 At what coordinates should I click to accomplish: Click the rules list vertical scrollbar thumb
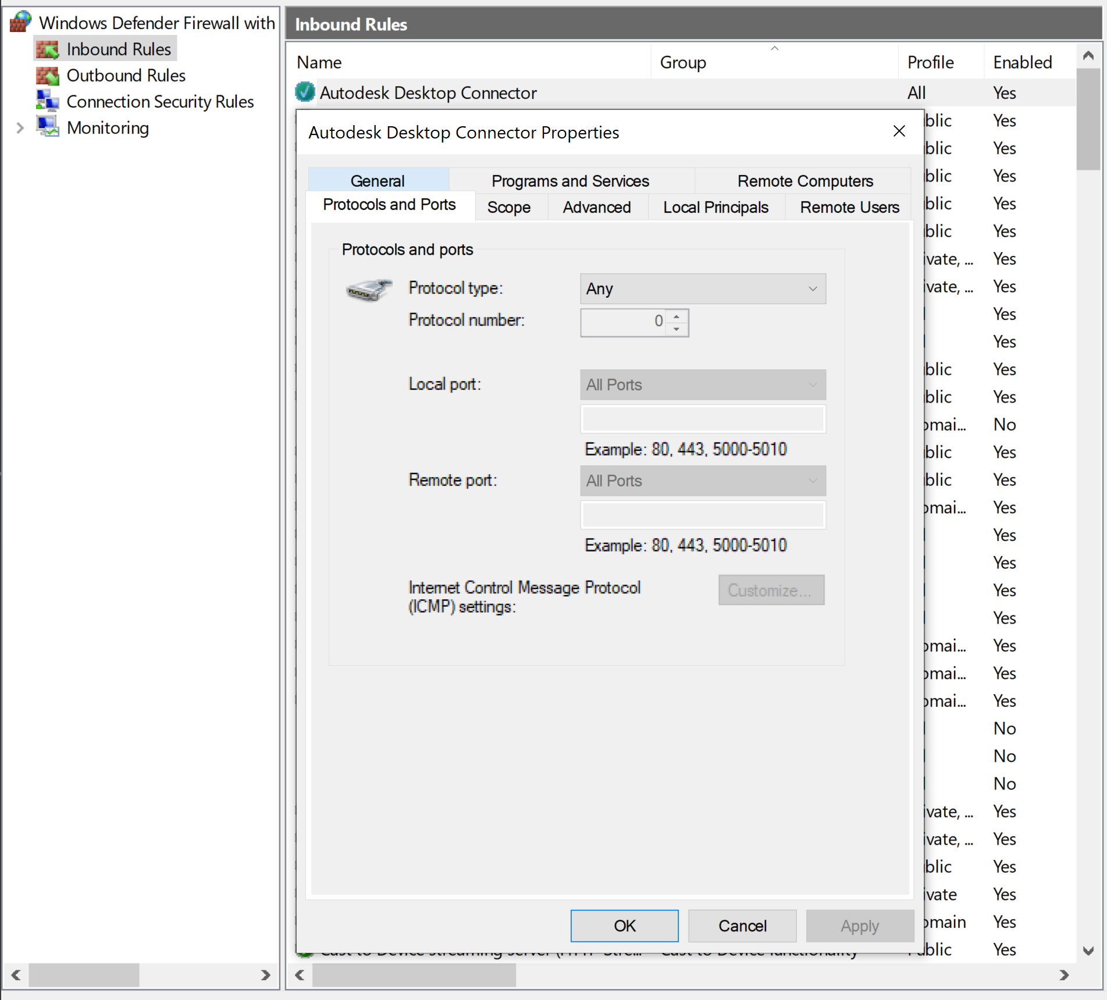[x=1088, y=119]
